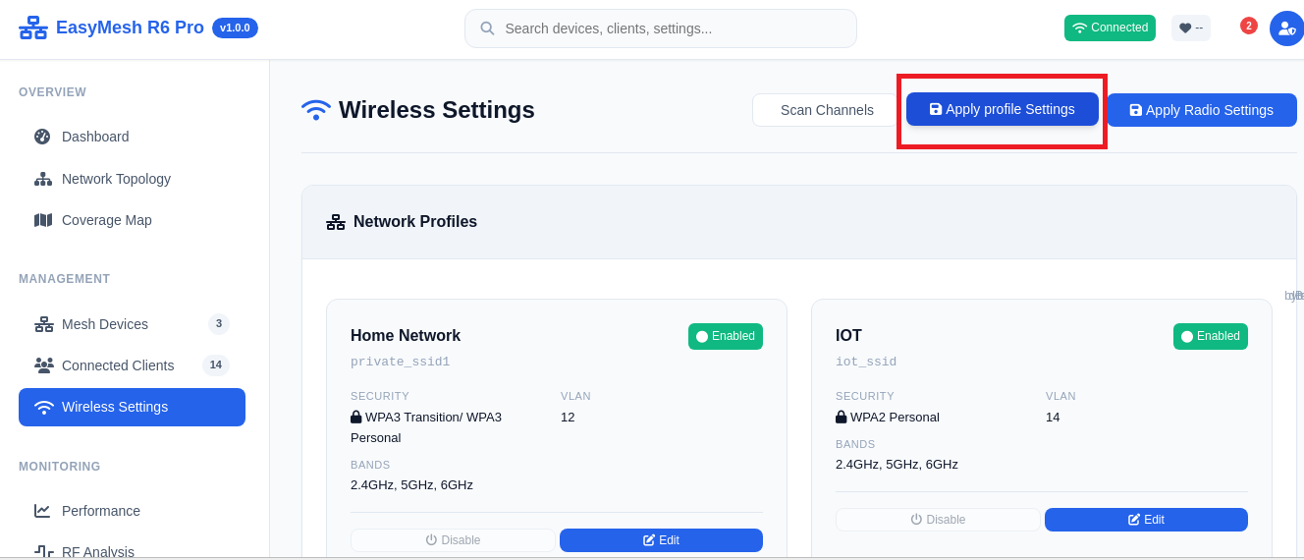Click the Connected Clients people icon
Viewport: 1304px width, 560px height.
pos(44,365)
